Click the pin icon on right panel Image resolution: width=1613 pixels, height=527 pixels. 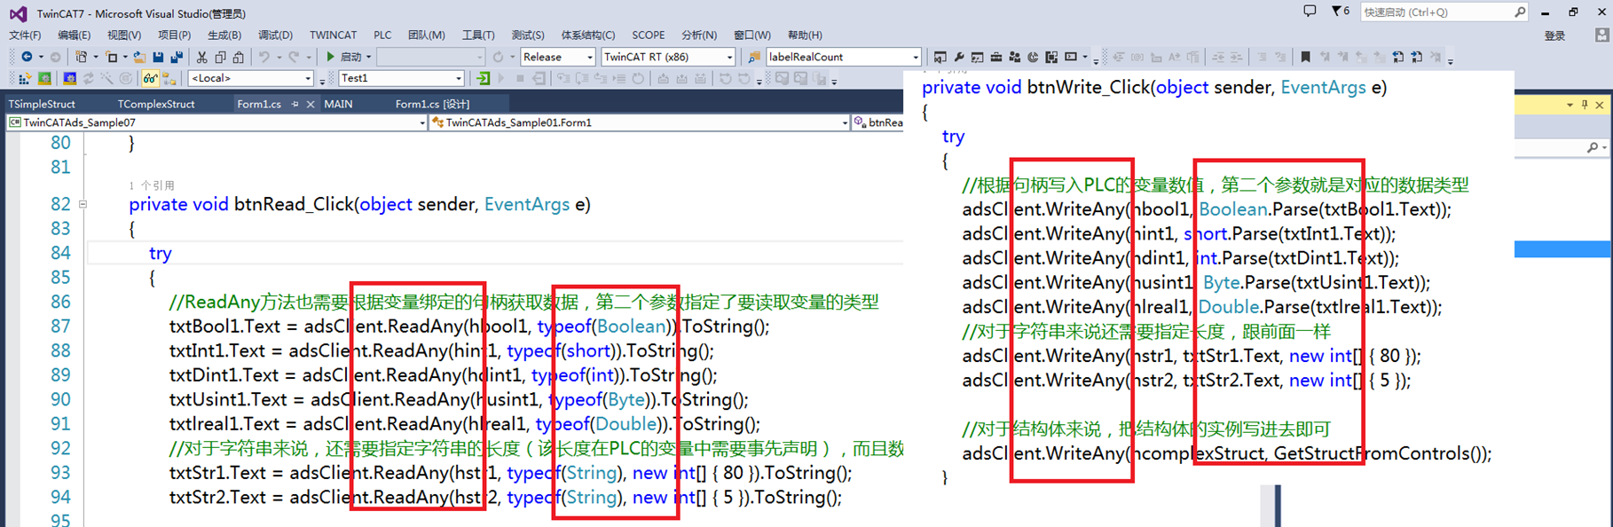tap(1585, 105)
